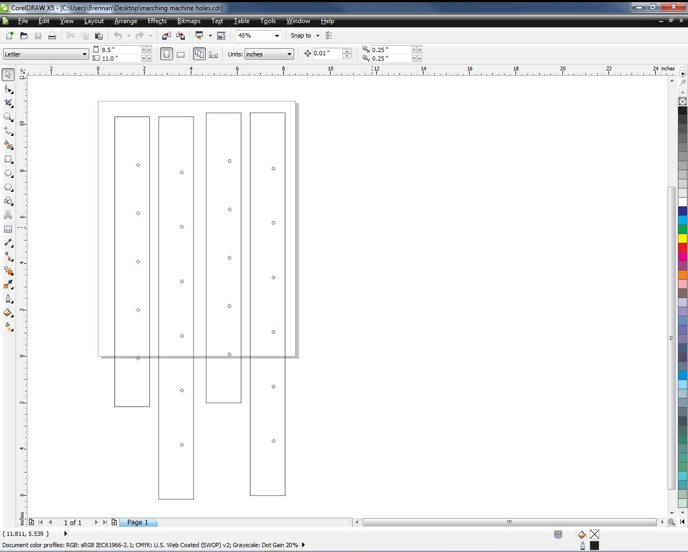The width and height of the screenshot is (688, 552).
Task: Open the zoom navigator at canvas corner
Action: tap(671, 522)
